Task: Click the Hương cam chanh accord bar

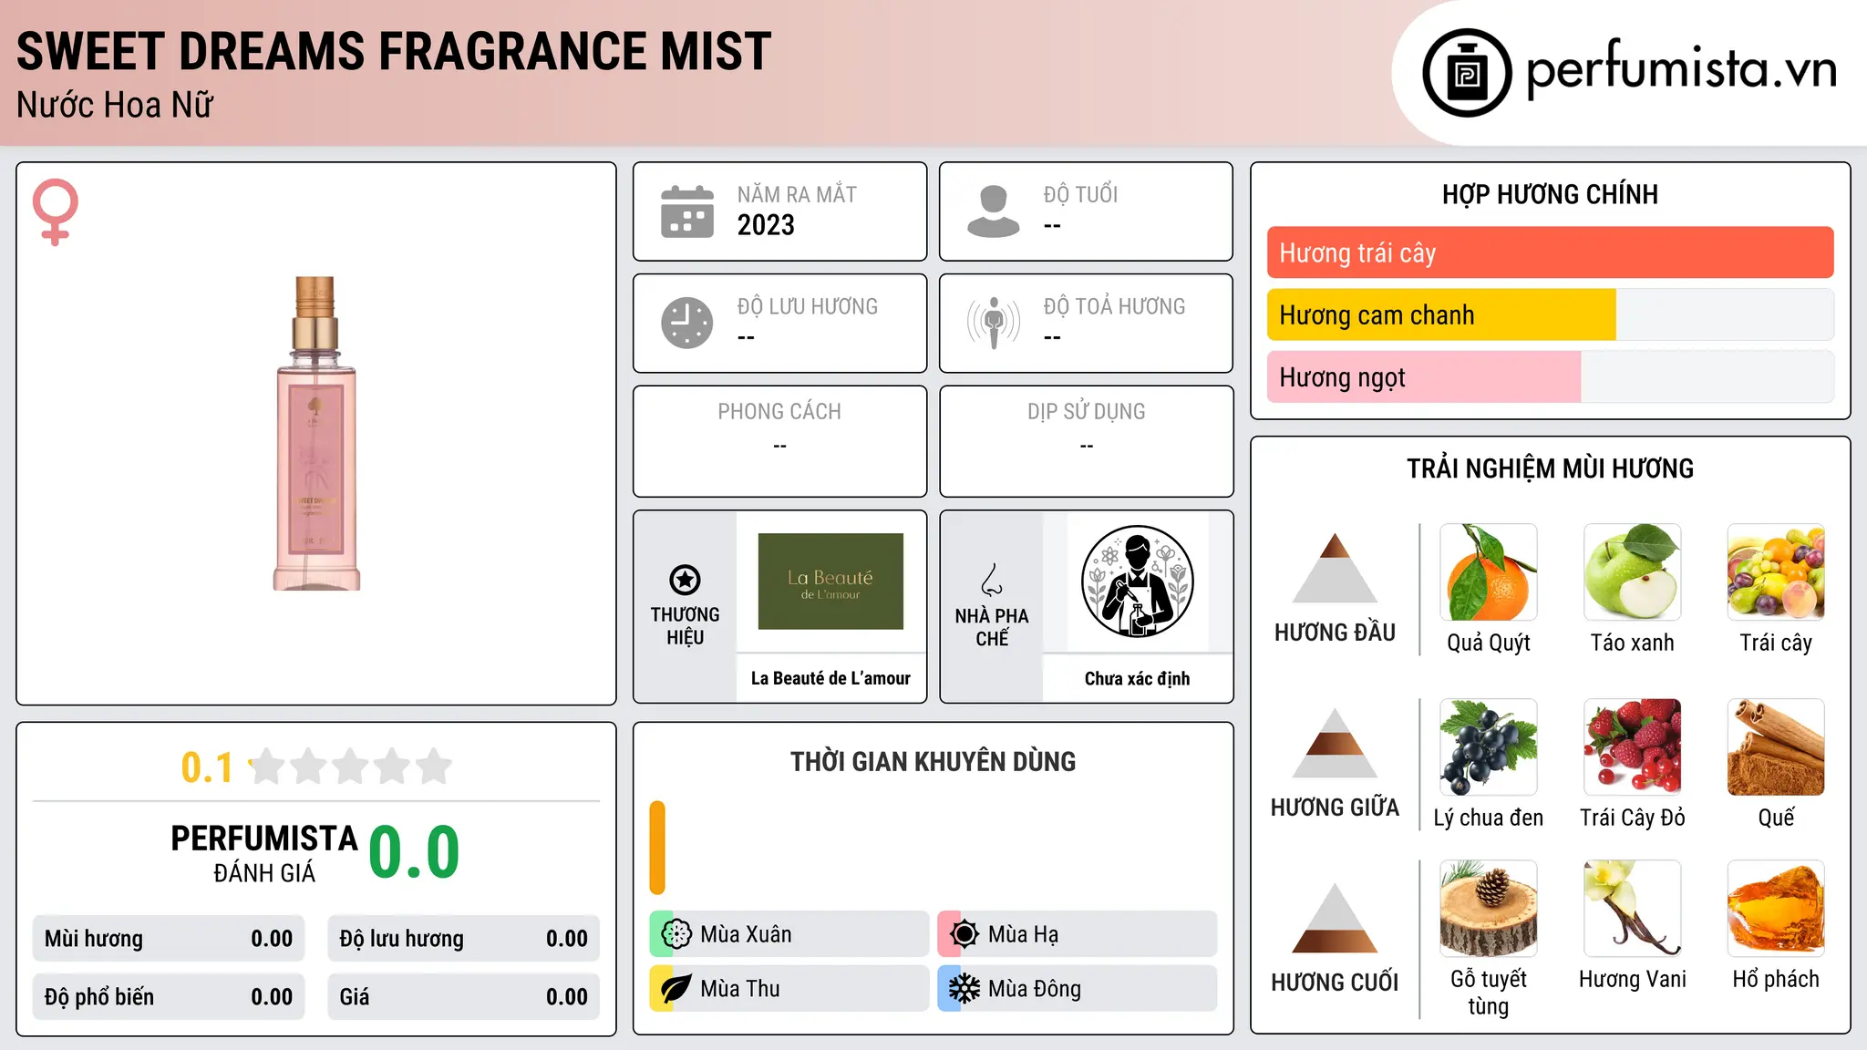Action: [x=1551, y=315]
